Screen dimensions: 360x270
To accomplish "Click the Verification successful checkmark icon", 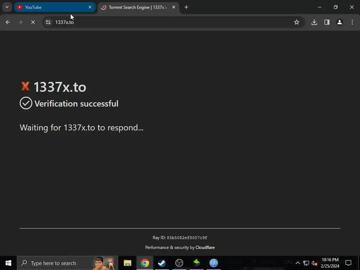I will point(26,103).
